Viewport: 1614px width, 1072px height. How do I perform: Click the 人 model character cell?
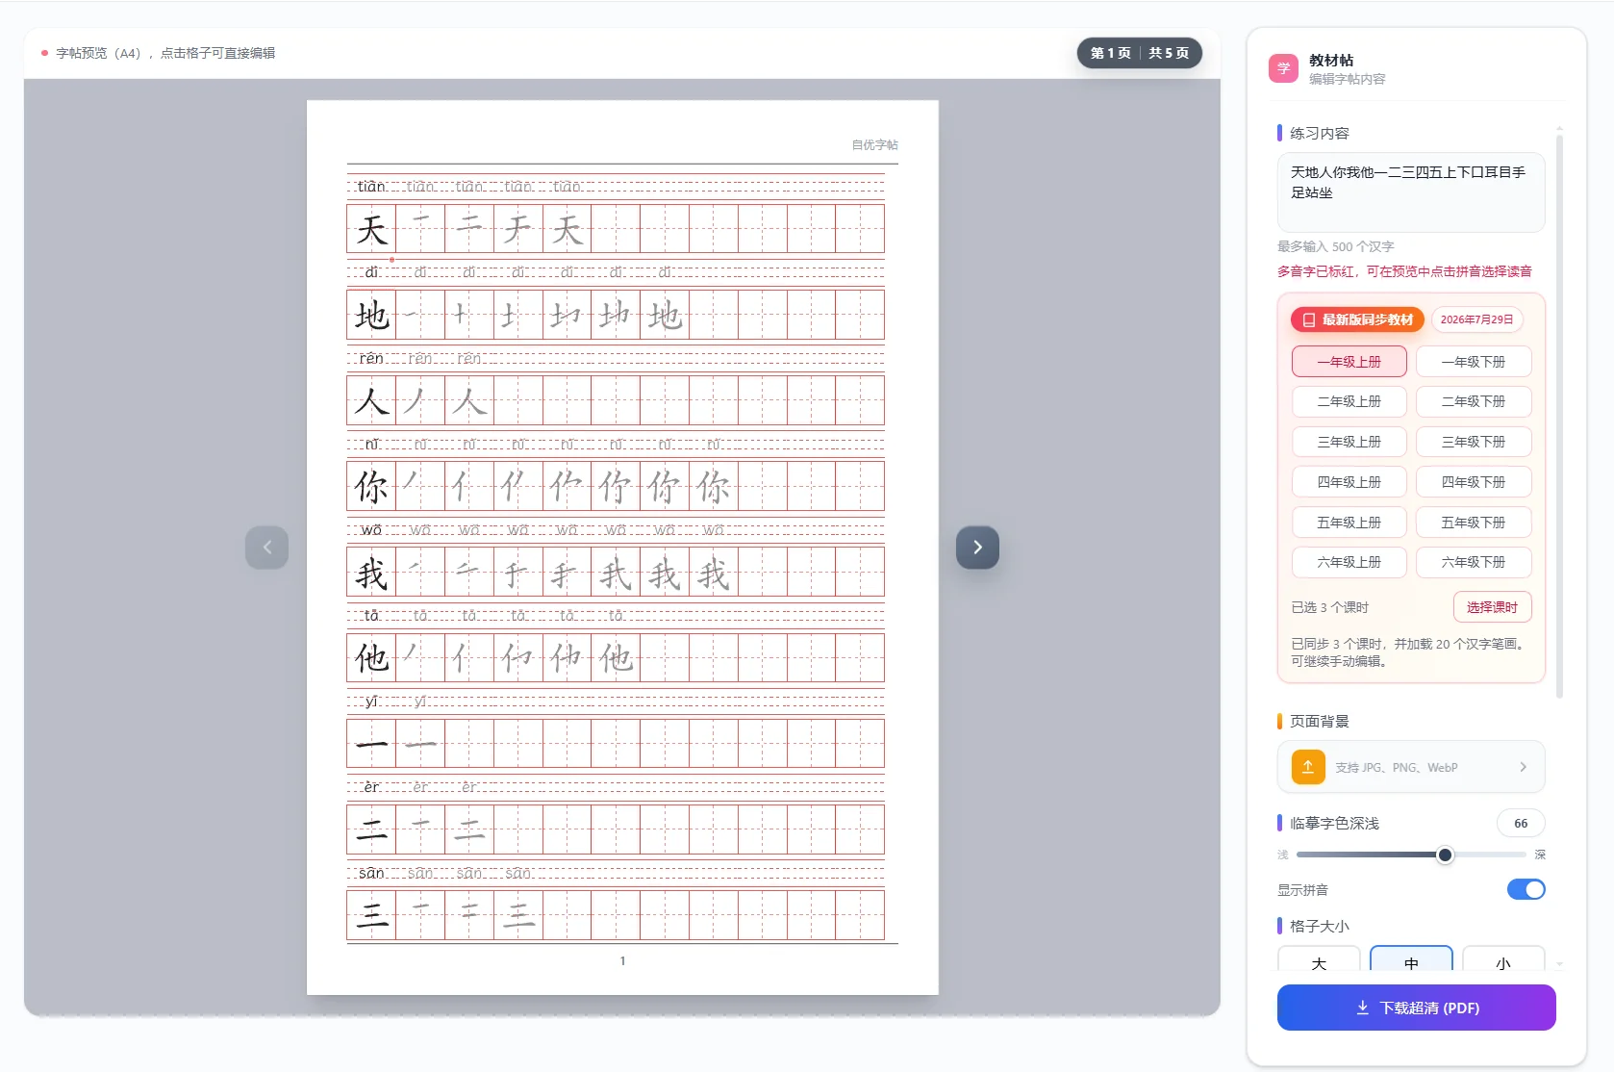[371, 400]
